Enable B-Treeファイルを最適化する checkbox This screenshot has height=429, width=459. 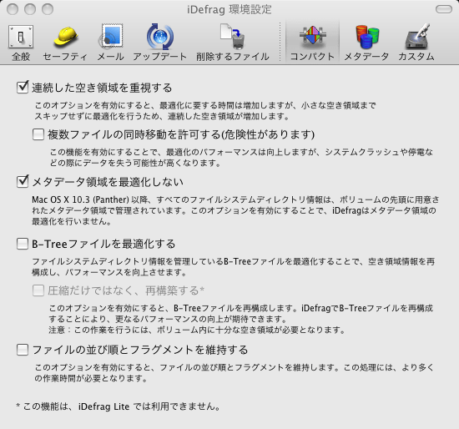23,244
